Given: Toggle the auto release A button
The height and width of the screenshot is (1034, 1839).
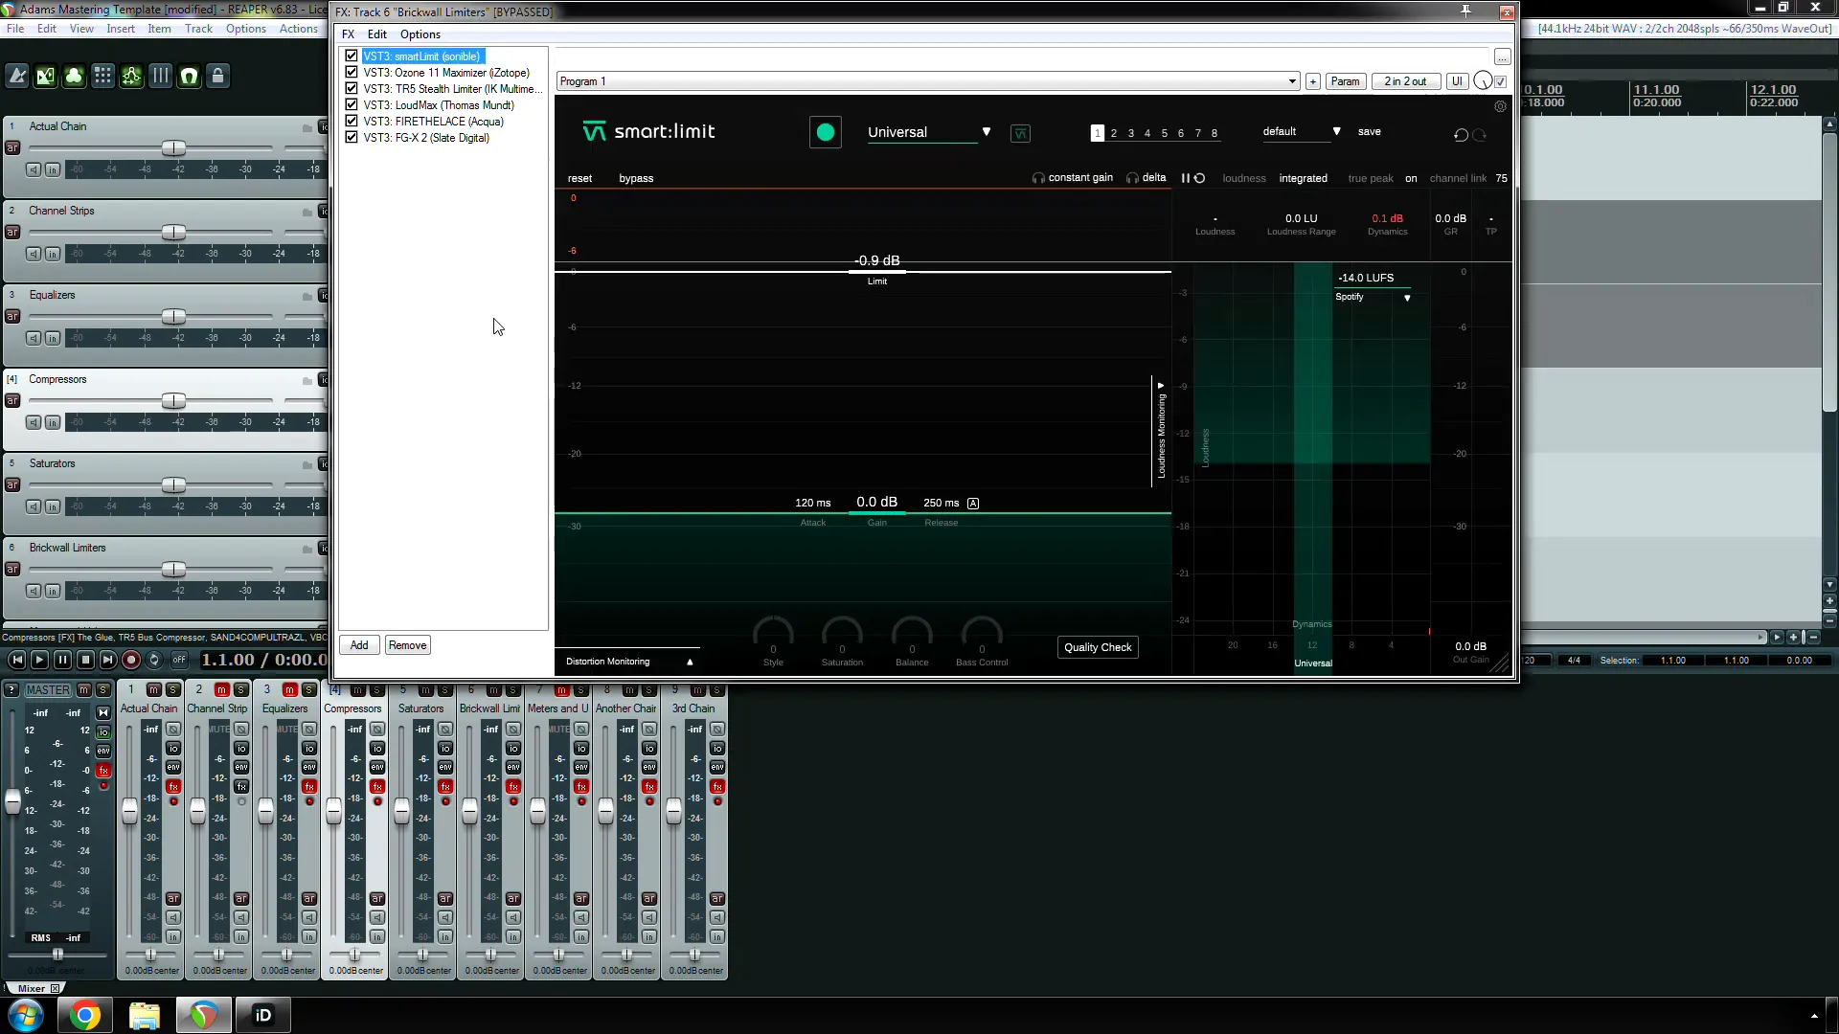Looking at the screenshot, I should (x=973, y=504).
